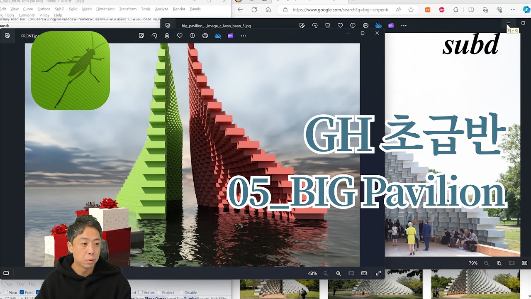Screen dimensions: 531x299
Task: Open Rhino Transform menu
Action: pyautogui.click(x=128, y=9)
